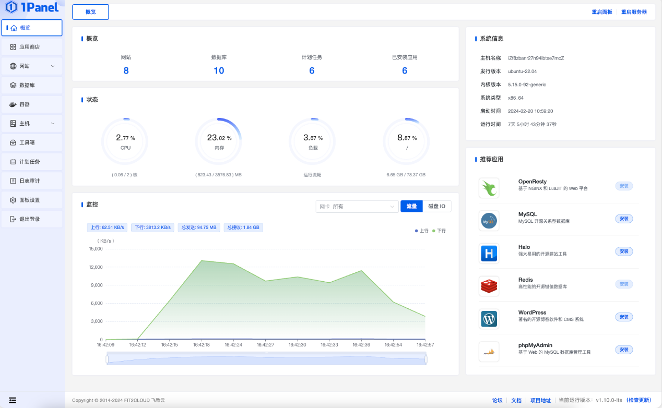The height and width of the screenshot is (408, 662).
Task: Switch the monitor to Disk IO (磁盘 IO)
Action: tap(436, 206)
